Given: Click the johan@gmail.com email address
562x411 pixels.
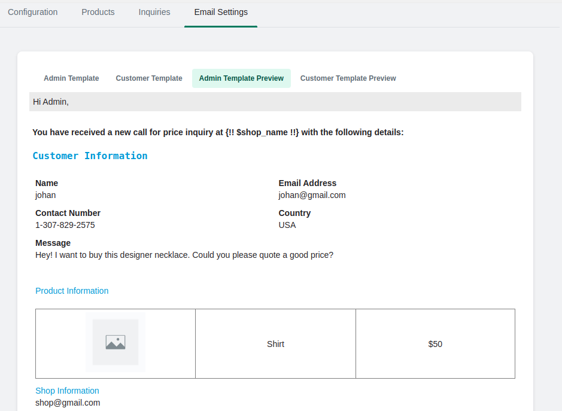Looking at the screenshot, I should tap(312, 195).
